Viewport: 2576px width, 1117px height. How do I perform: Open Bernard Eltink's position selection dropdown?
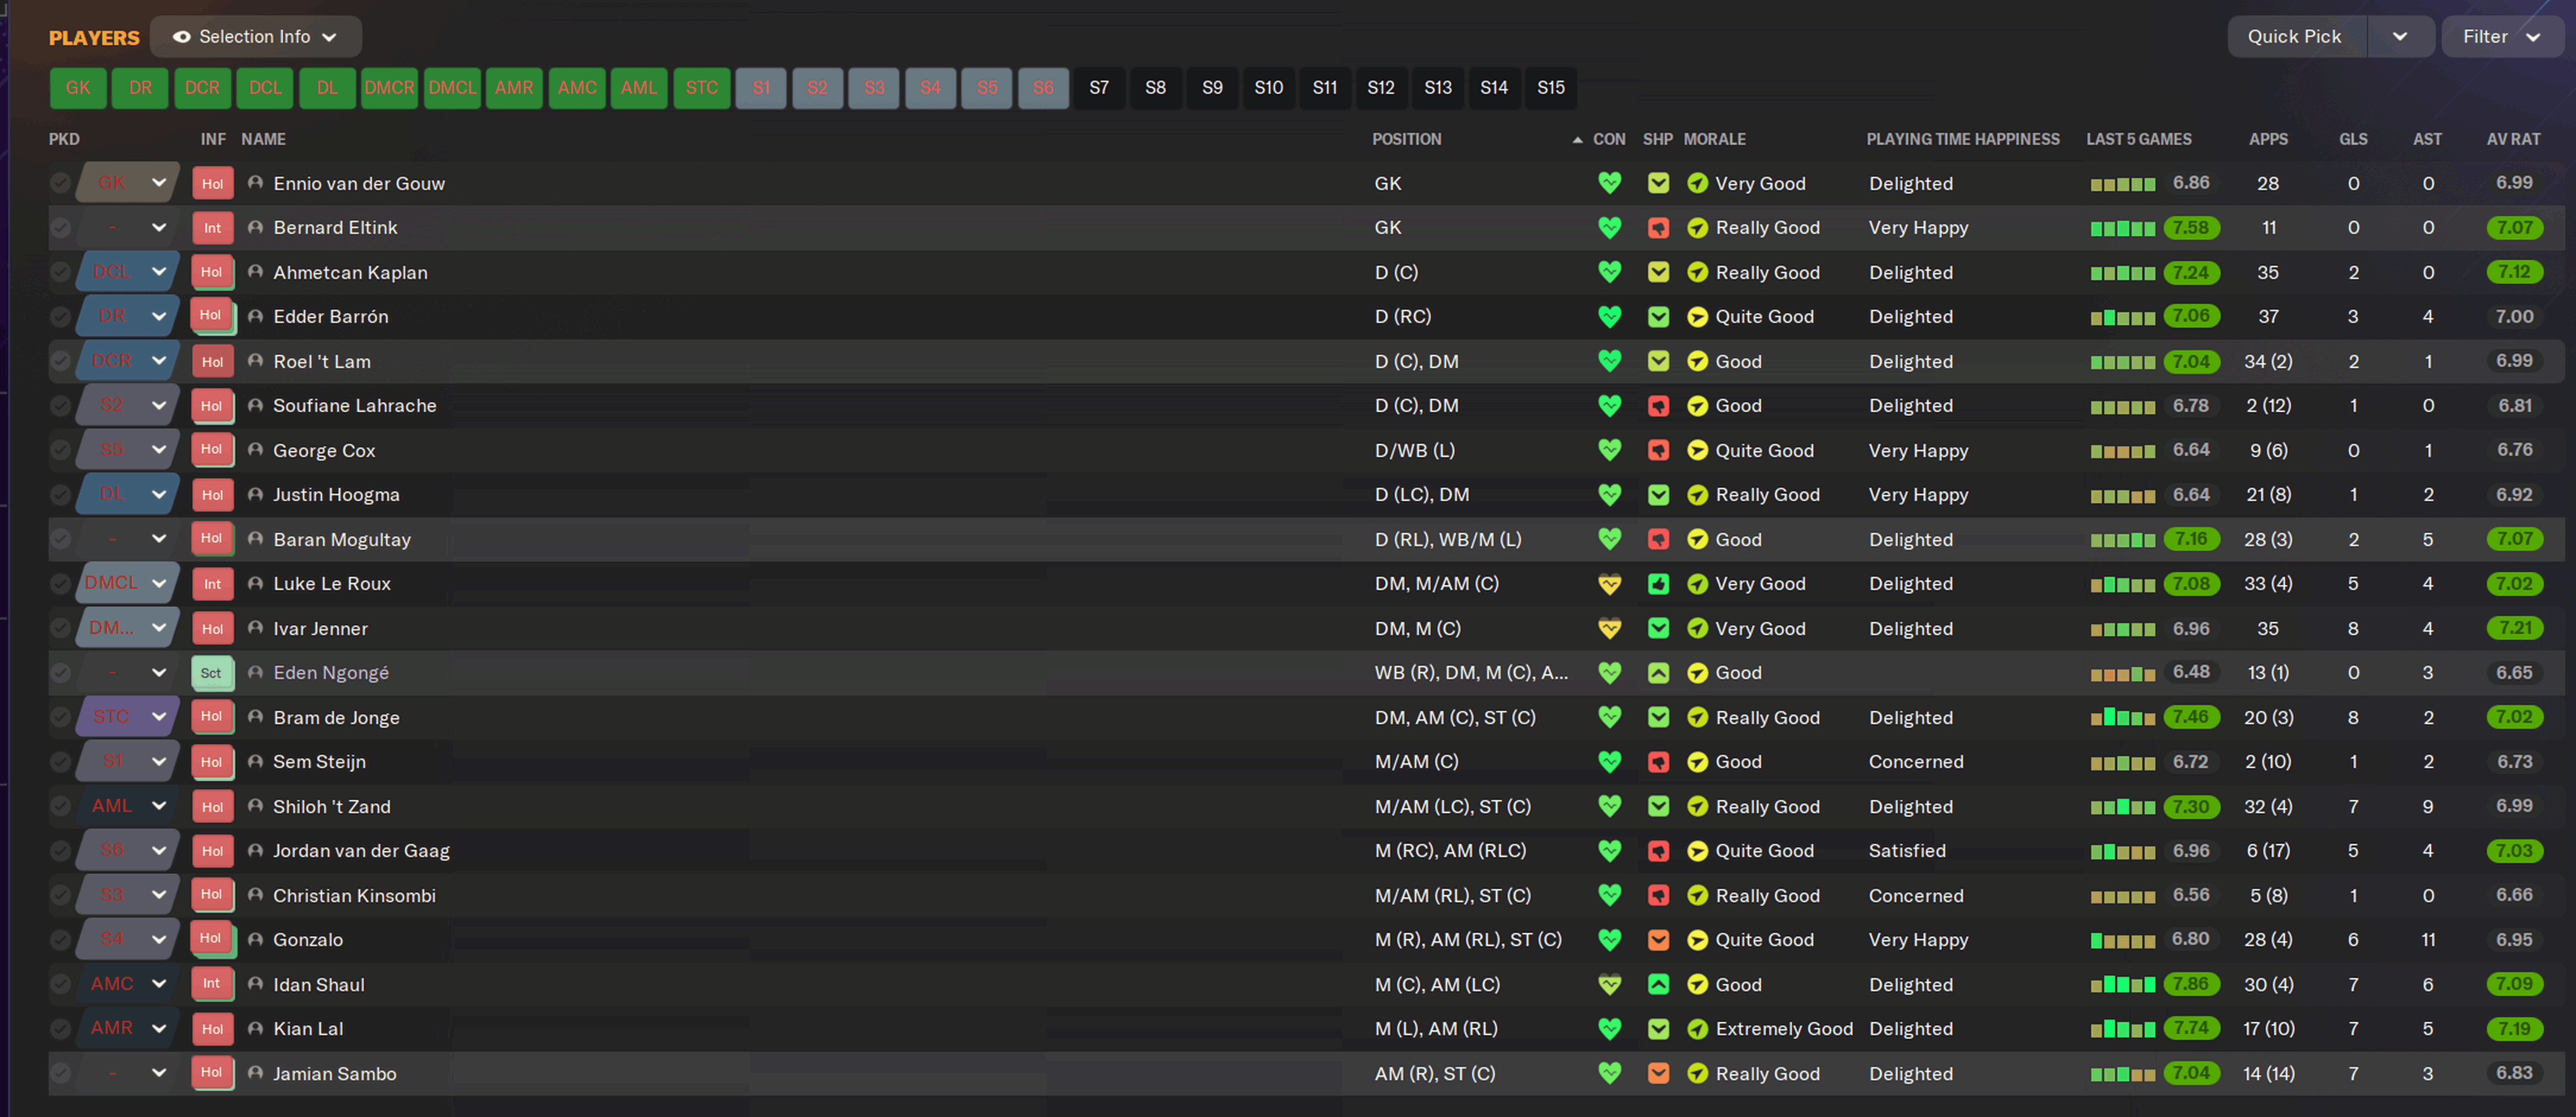(x=158, y=228)
